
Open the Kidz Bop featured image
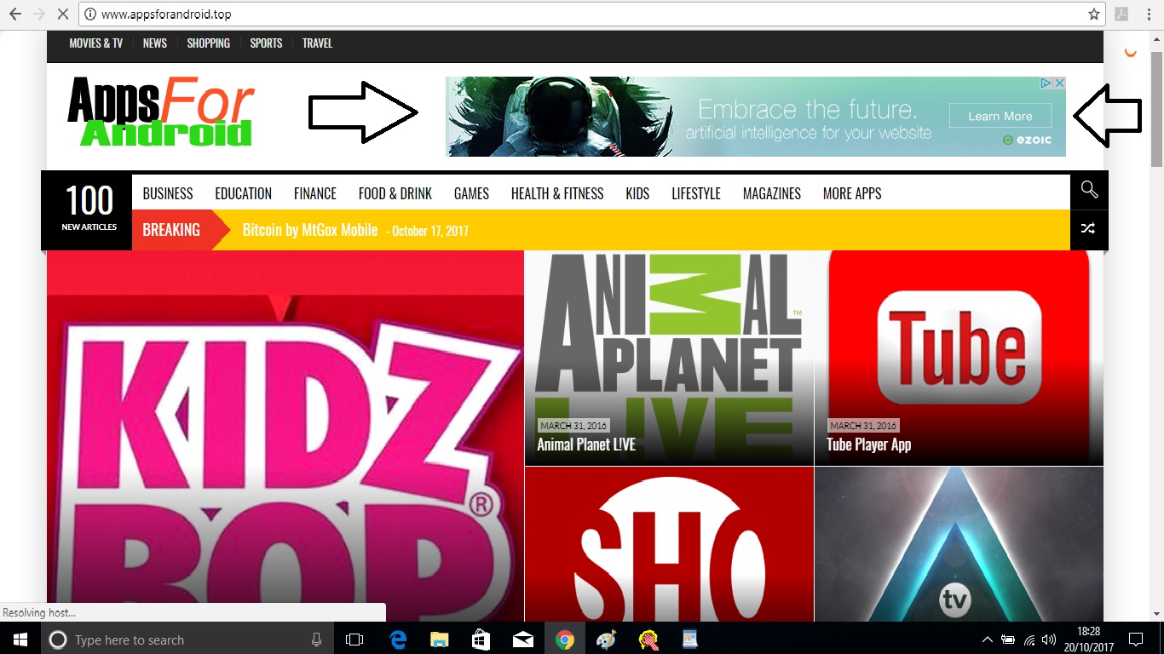(285, 436)
